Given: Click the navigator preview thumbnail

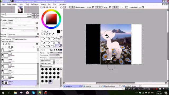Looking at the screenshot, I should (x=20, y=9).
